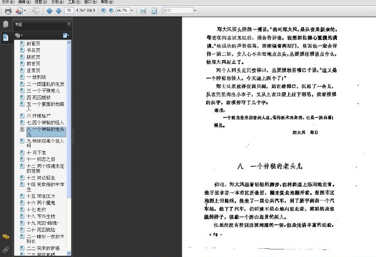The width and height of the screenshot is (376, 257).
Task: Select the 三 一个子弹壳儿 bookmark
Action: (43, 91)
